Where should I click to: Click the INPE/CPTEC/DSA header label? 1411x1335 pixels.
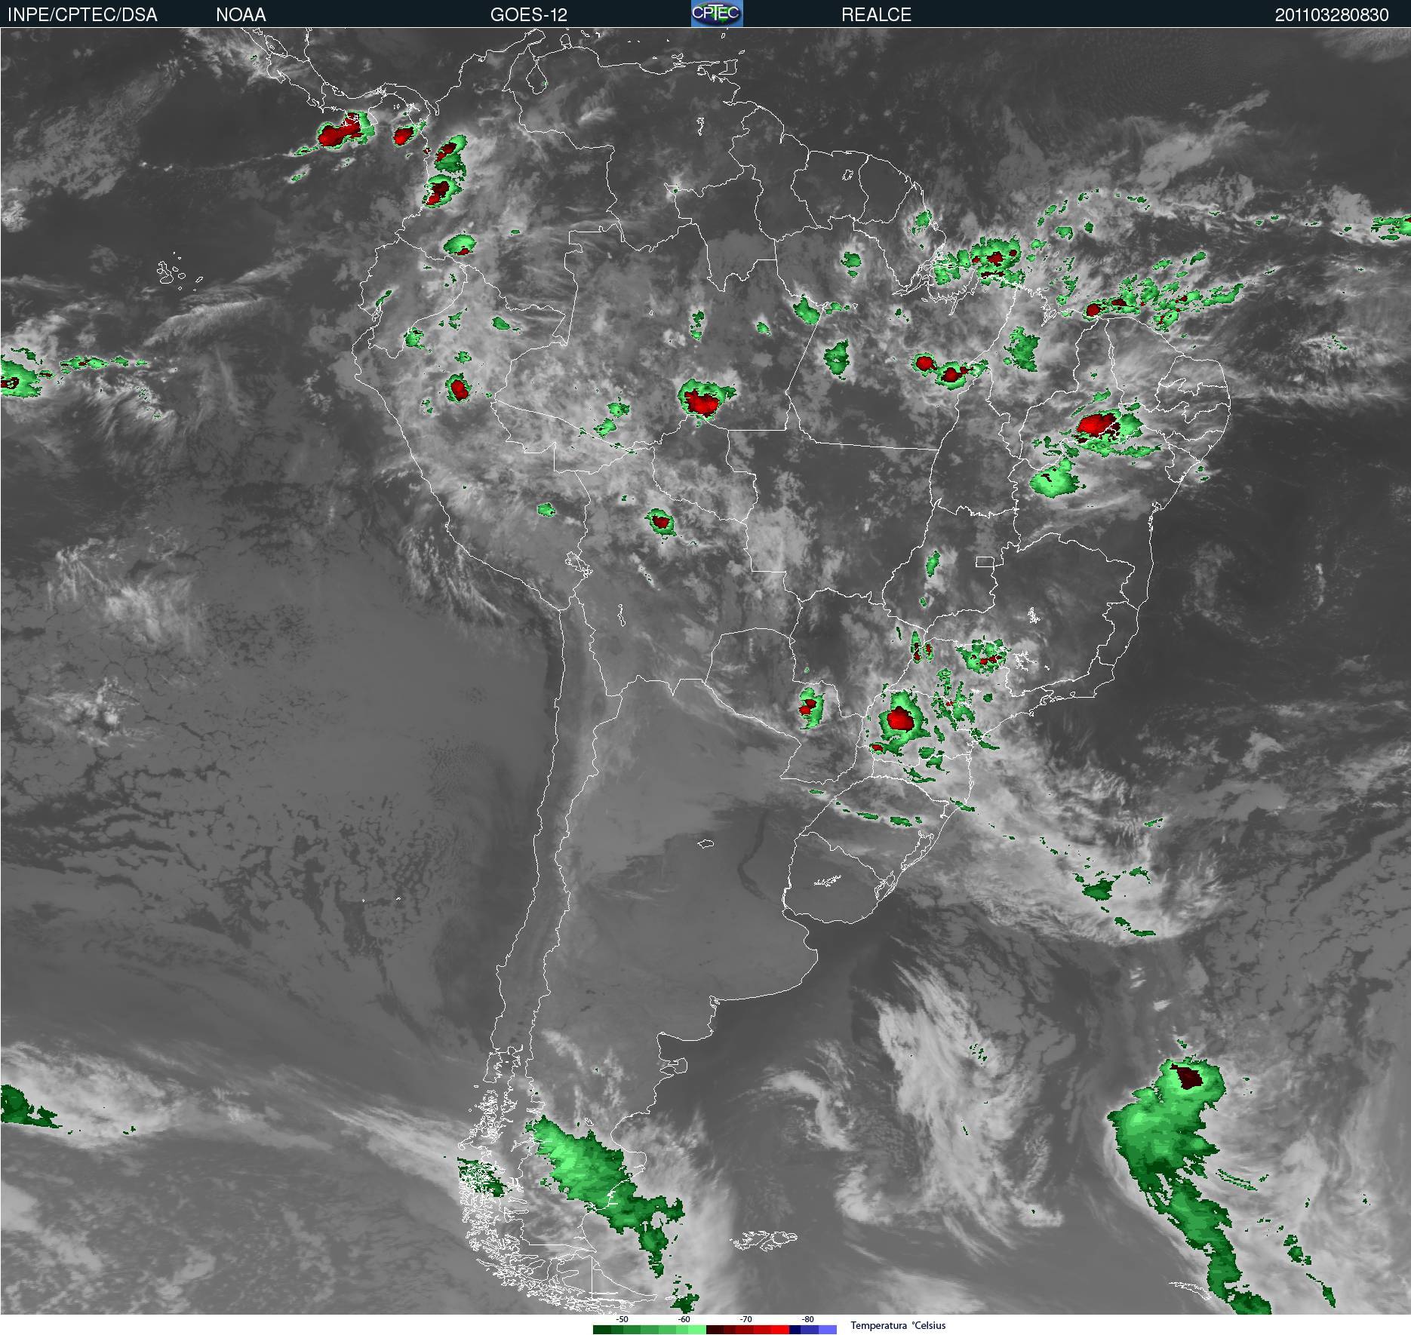point(82,14)
